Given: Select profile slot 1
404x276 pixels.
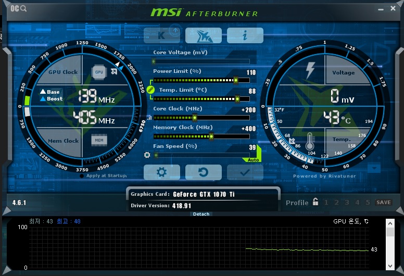Looking at the screenshot, I should click(x=326, y=203).
